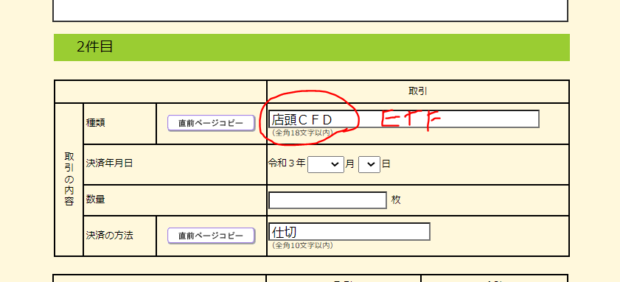Select the 決済の方法 row label
The height and width of the screenshot is (282, 620).
pos(110,236)
